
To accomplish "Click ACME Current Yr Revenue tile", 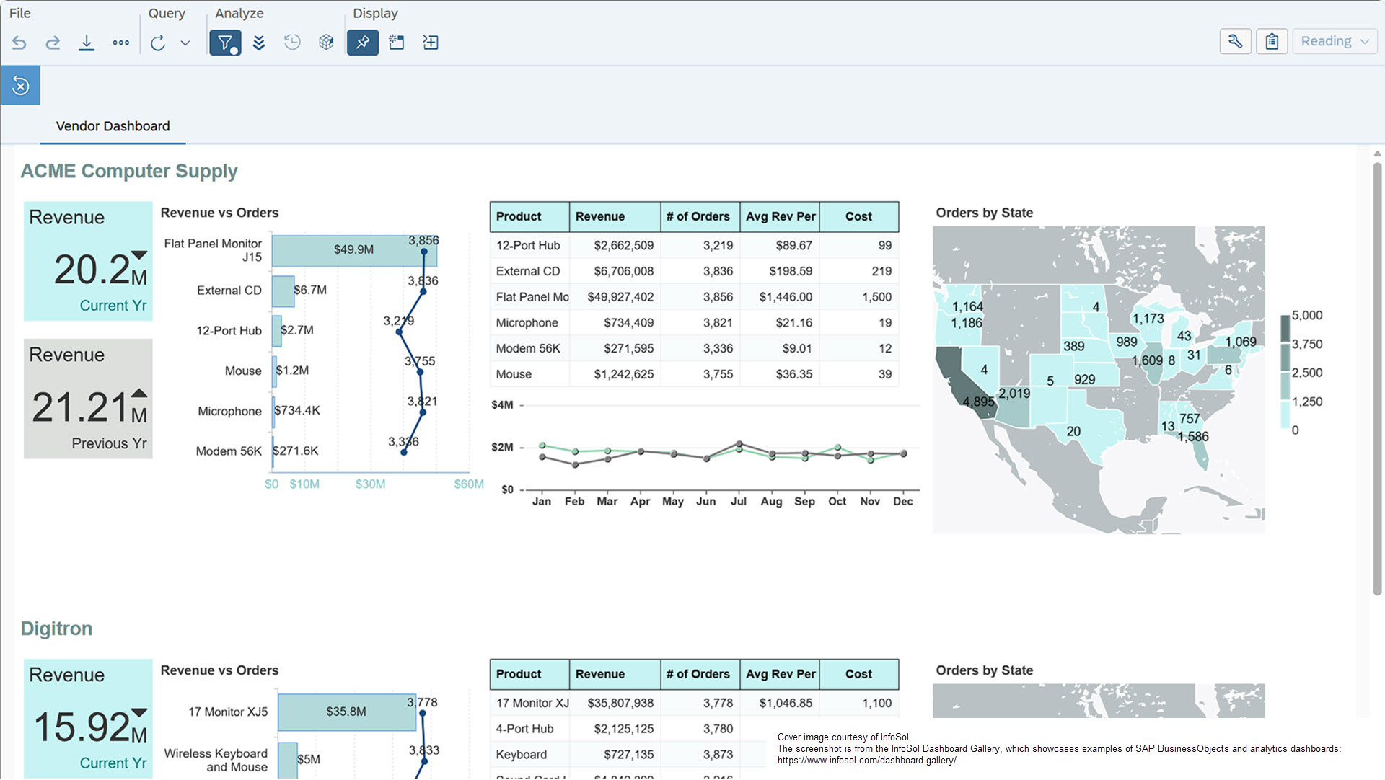I will (88, 261).
